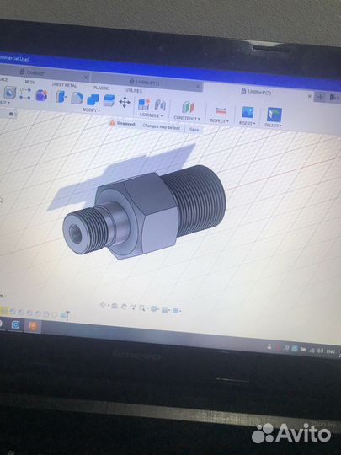Select the Look At navigation icon

pyautogui.click(x=115, y=306)
